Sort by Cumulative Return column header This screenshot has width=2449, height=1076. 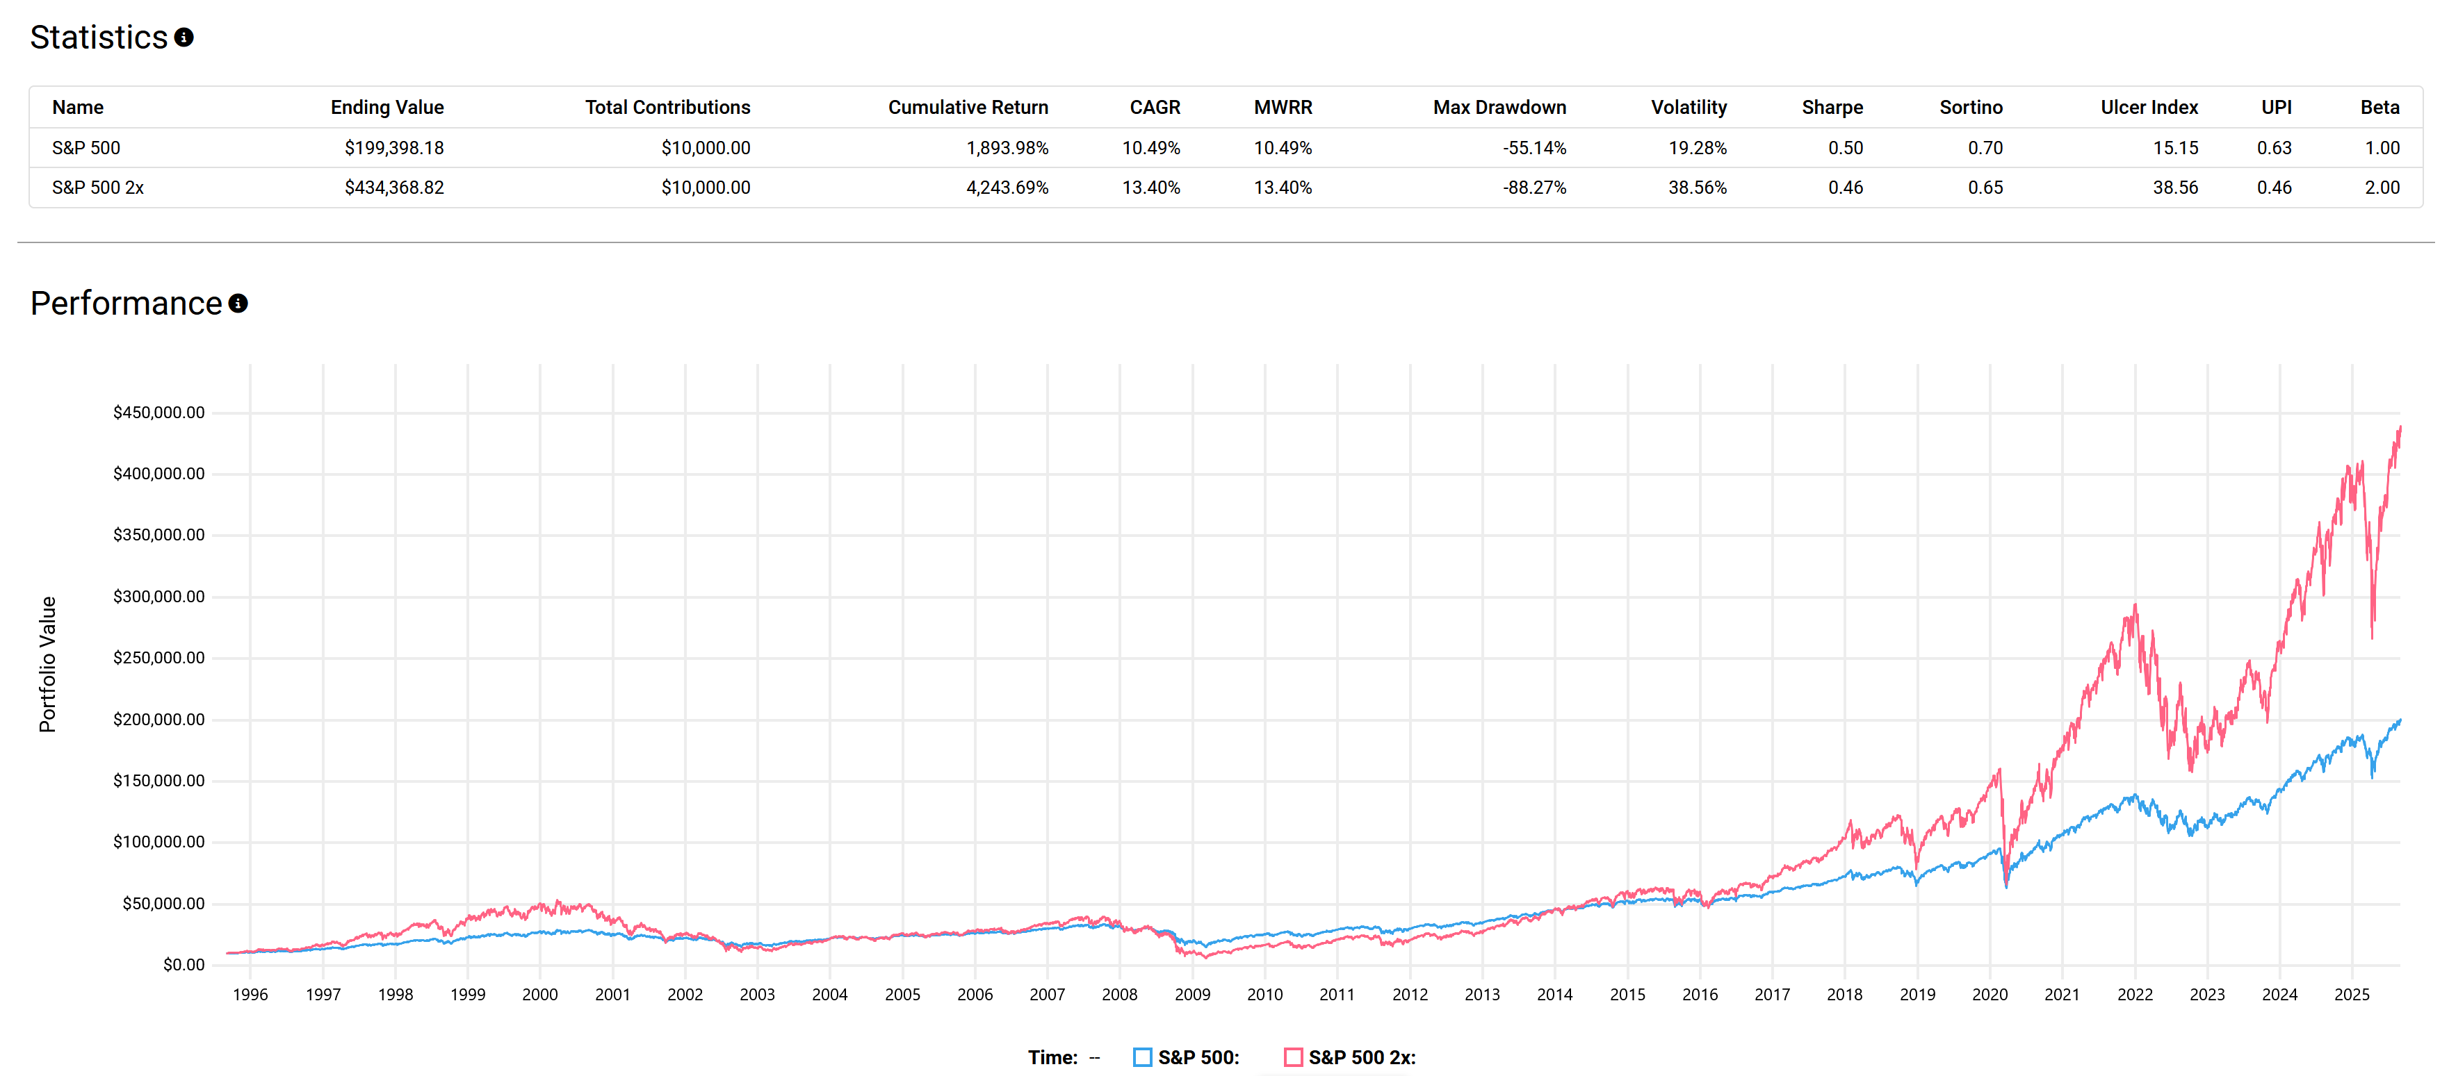click(968, 107)
